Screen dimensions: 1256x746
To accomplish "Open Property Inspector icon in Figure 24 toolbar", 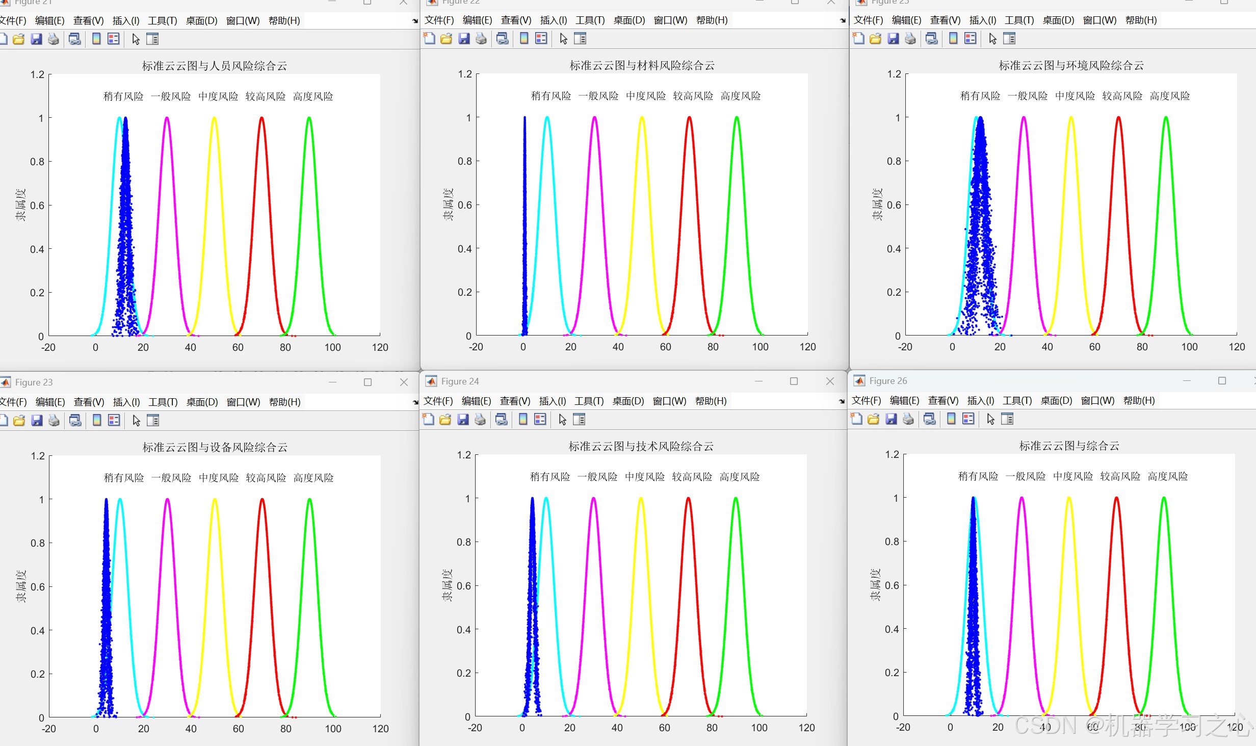I will point(579,419).
